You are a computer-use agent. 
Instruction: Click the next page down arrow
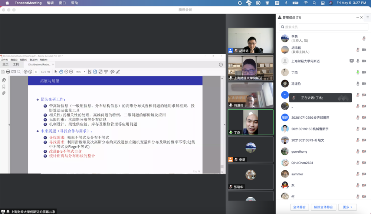[29, 71]
